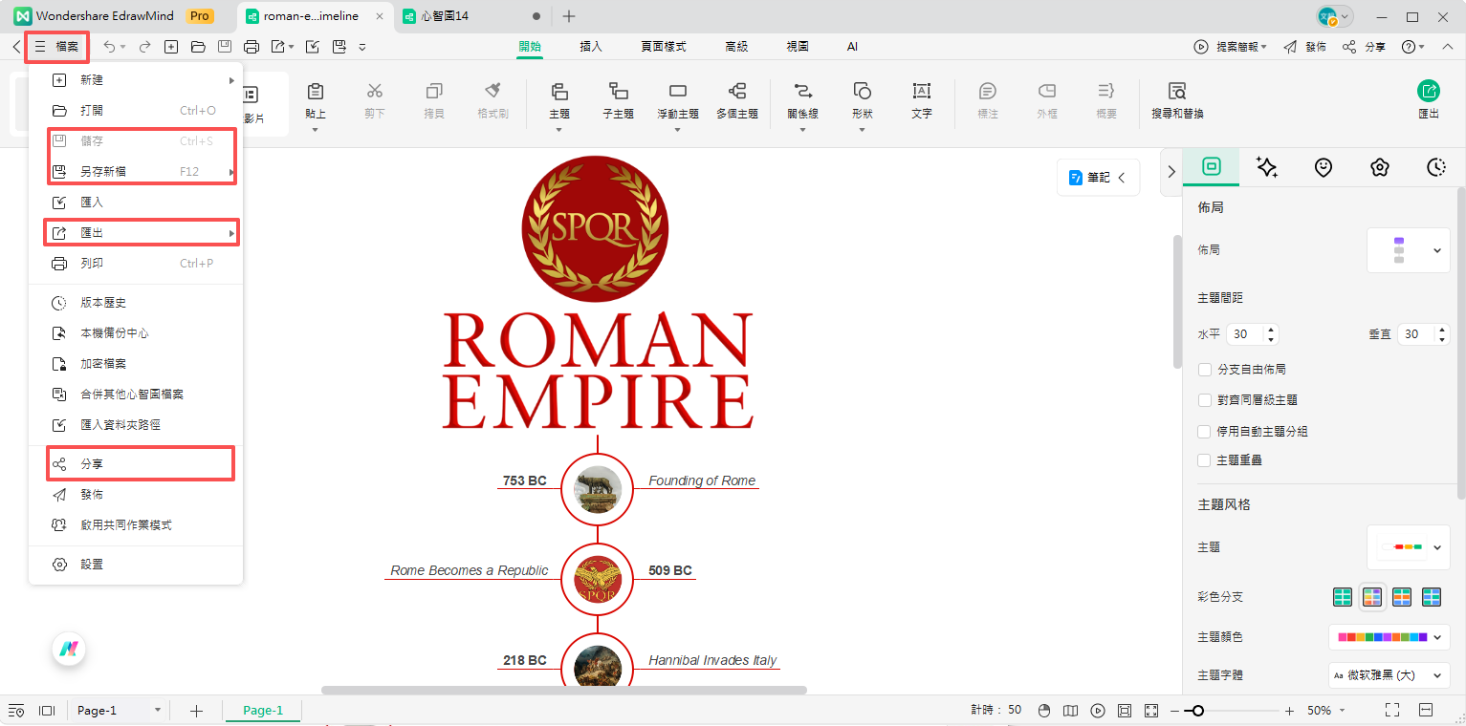Toggle the 主題重疊 checkbox

pyautogui.click(x=1205, y=460)
